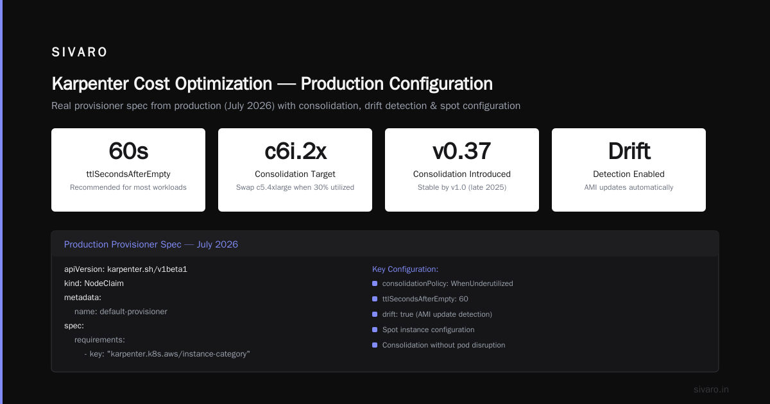Click the heading Karpenter Cost Optimization — Production Configuration
Screen dimensions: 770x404
[272, 84]
